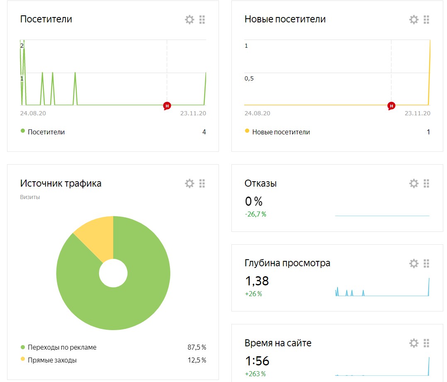Viewport: 447px width, 382px height.
Task: Toggle Посетители green legend item
Action: point(43,132)
